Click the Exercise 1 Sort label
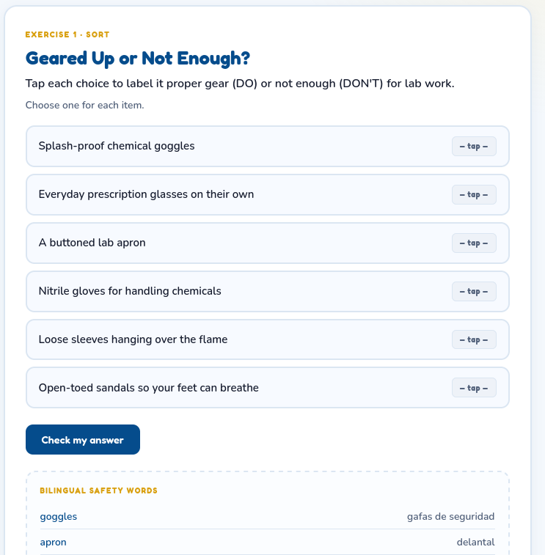 click(x=67, y=34)
